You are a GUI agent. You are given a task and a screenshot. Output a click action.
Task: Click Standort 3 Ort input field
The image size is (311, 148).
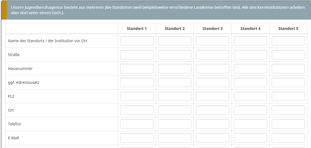pos(212,110)
